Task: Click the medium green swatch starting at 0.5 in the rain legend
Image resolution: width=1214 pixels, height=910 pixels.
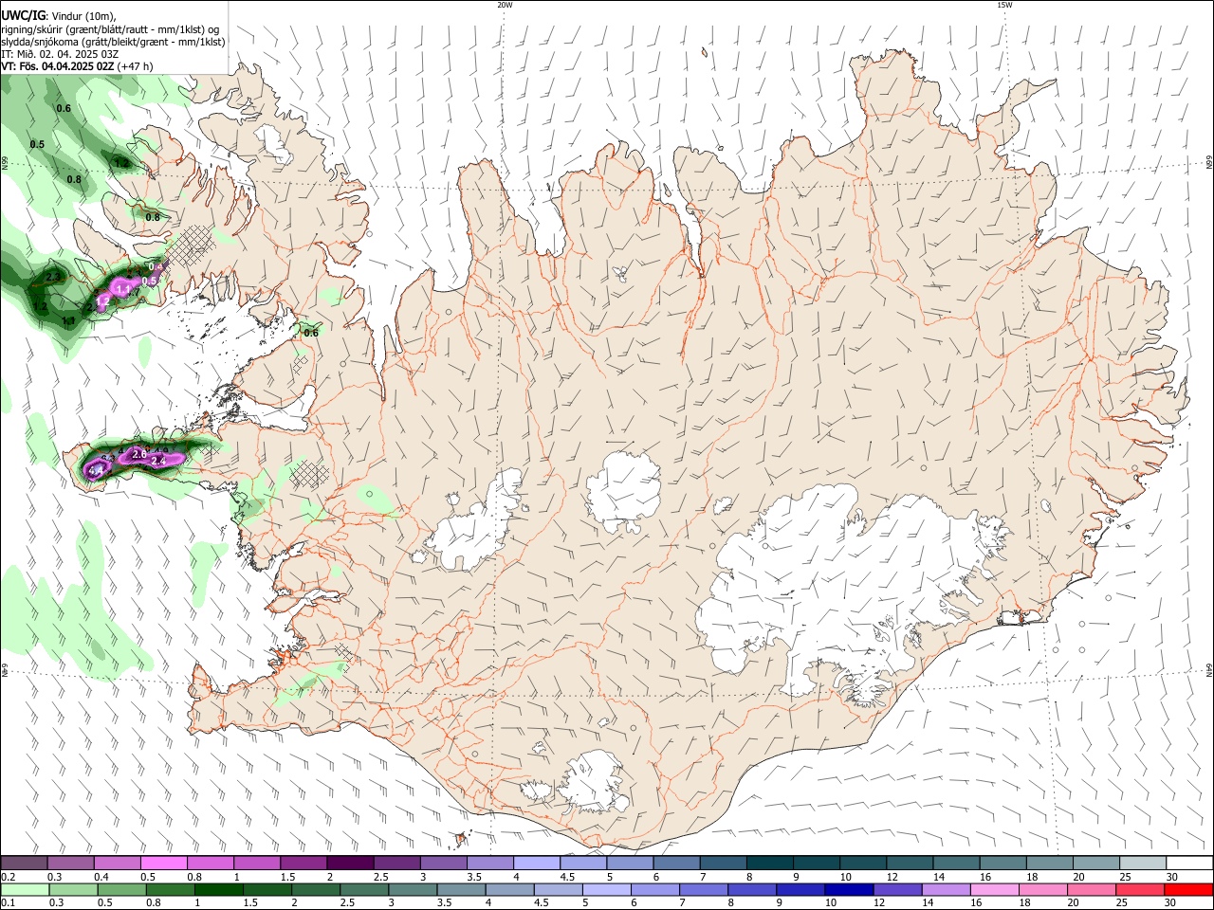Action: (120, 889)
